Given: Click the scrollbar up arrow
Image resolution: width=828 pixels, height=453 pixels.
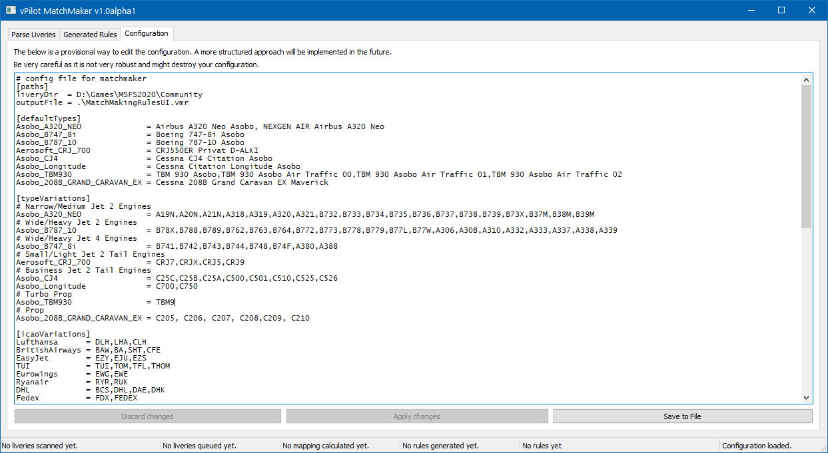Looking at the screenshot, I should click(x=807, y=79).
